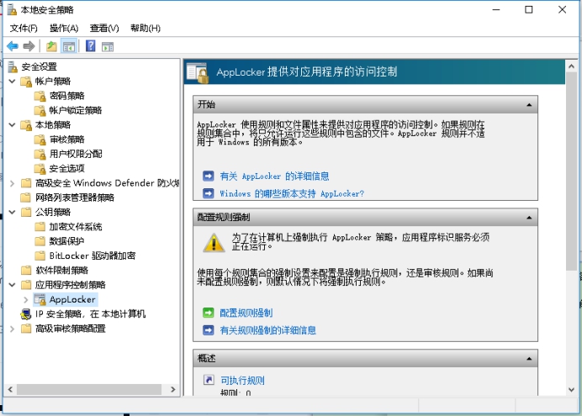Screen dimensions: 582x416
Task: Click the tree pane horizontal scrollbar thumb
Action: [89, 389]
